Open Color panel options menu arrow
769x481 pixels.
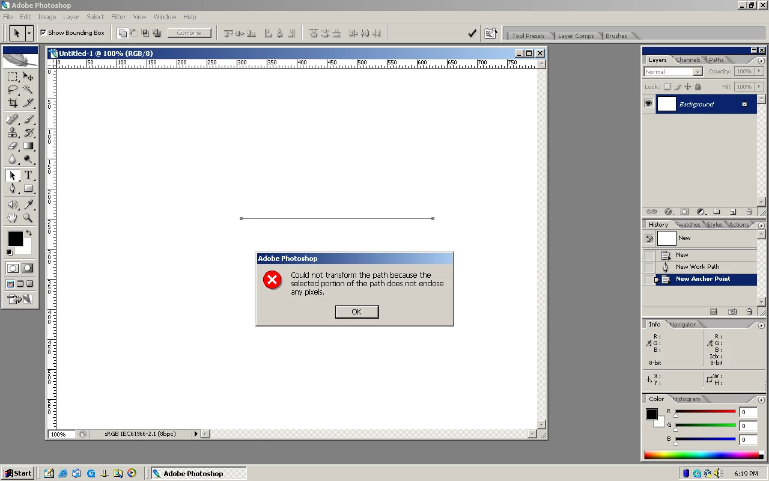point(761,400)
